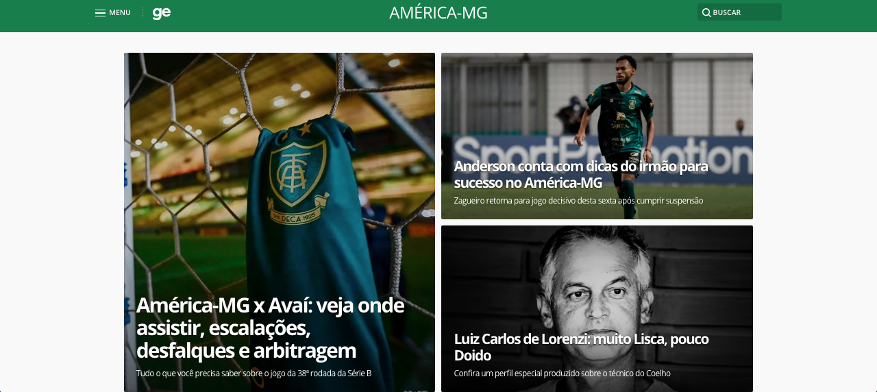Open headline América-MG x Avaí article

(x=271, y=328)
